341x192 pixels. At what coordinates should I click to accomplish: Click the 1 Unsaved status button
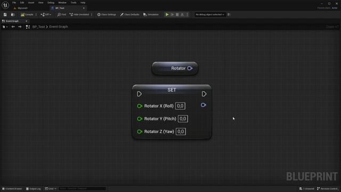coord(307,189)
